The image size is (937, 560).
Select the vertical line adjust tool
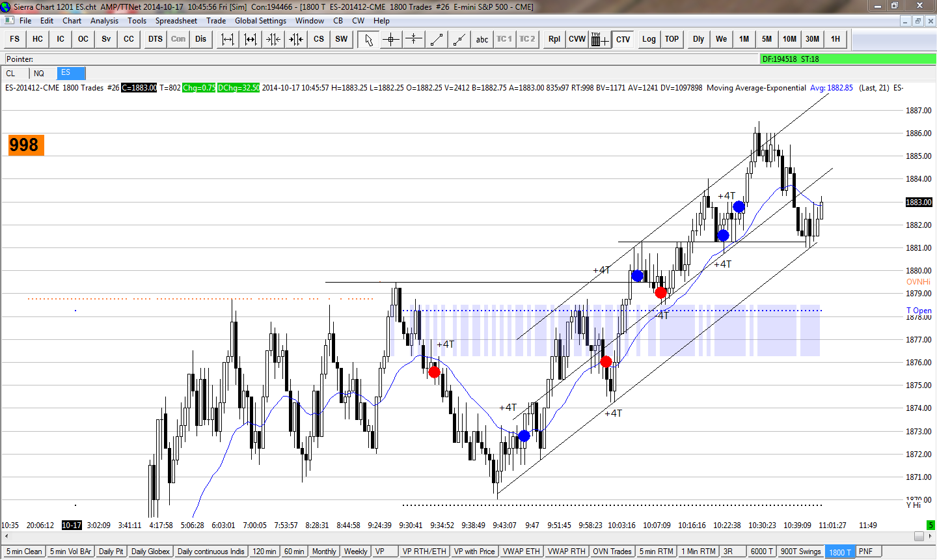click(x=414, y=39)
